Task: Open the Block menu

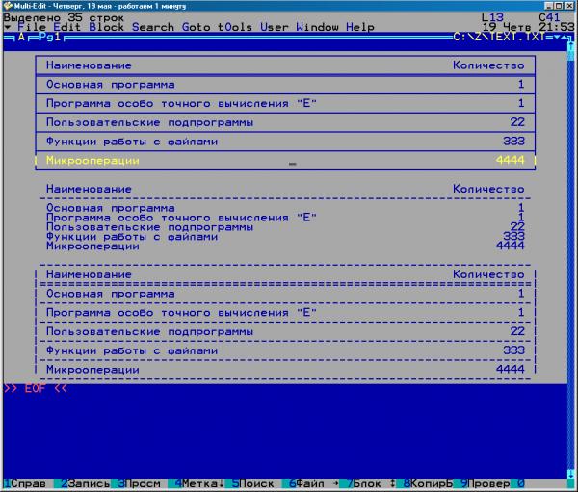Action: [x=107, y=27]
